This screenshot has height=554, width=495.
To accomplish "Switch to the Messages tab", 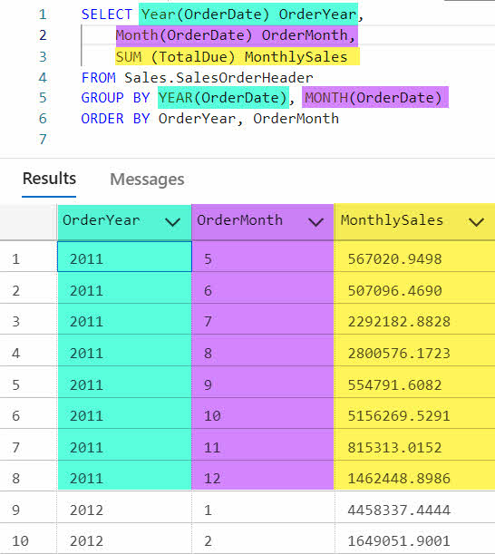I will point(147,180).
